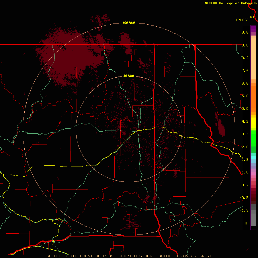Pick the orange segment of the color bar
The width and height of the screenshot is (258, 258).
[253, 99]
